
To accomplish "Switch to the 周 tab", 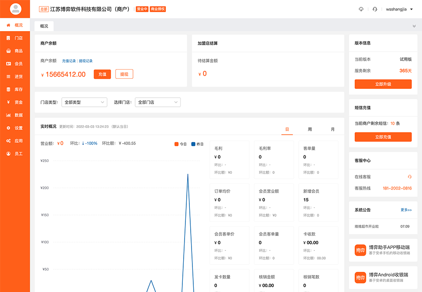I will (310, 130).
